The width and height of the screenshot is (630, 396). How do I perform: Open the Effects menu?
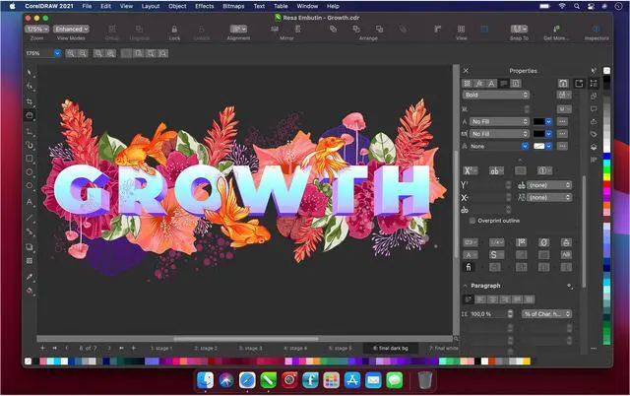click(204, 6)
